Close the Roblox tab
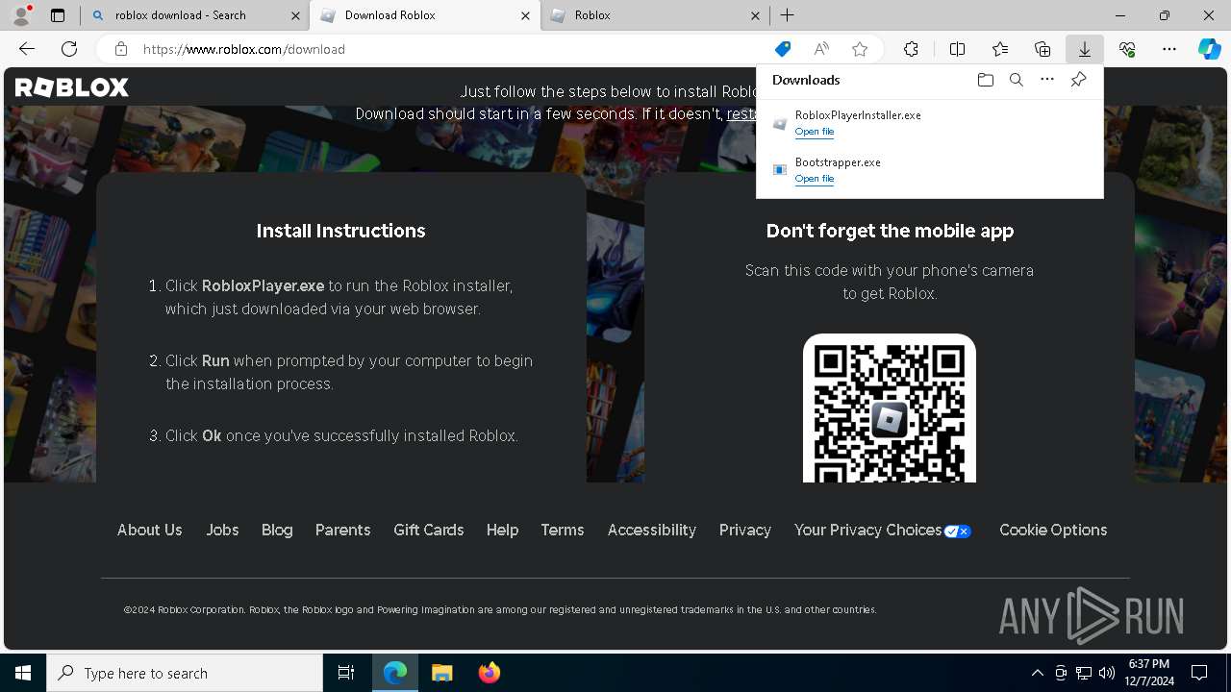This screenshot has height=692, width=1231. (755, 15)
